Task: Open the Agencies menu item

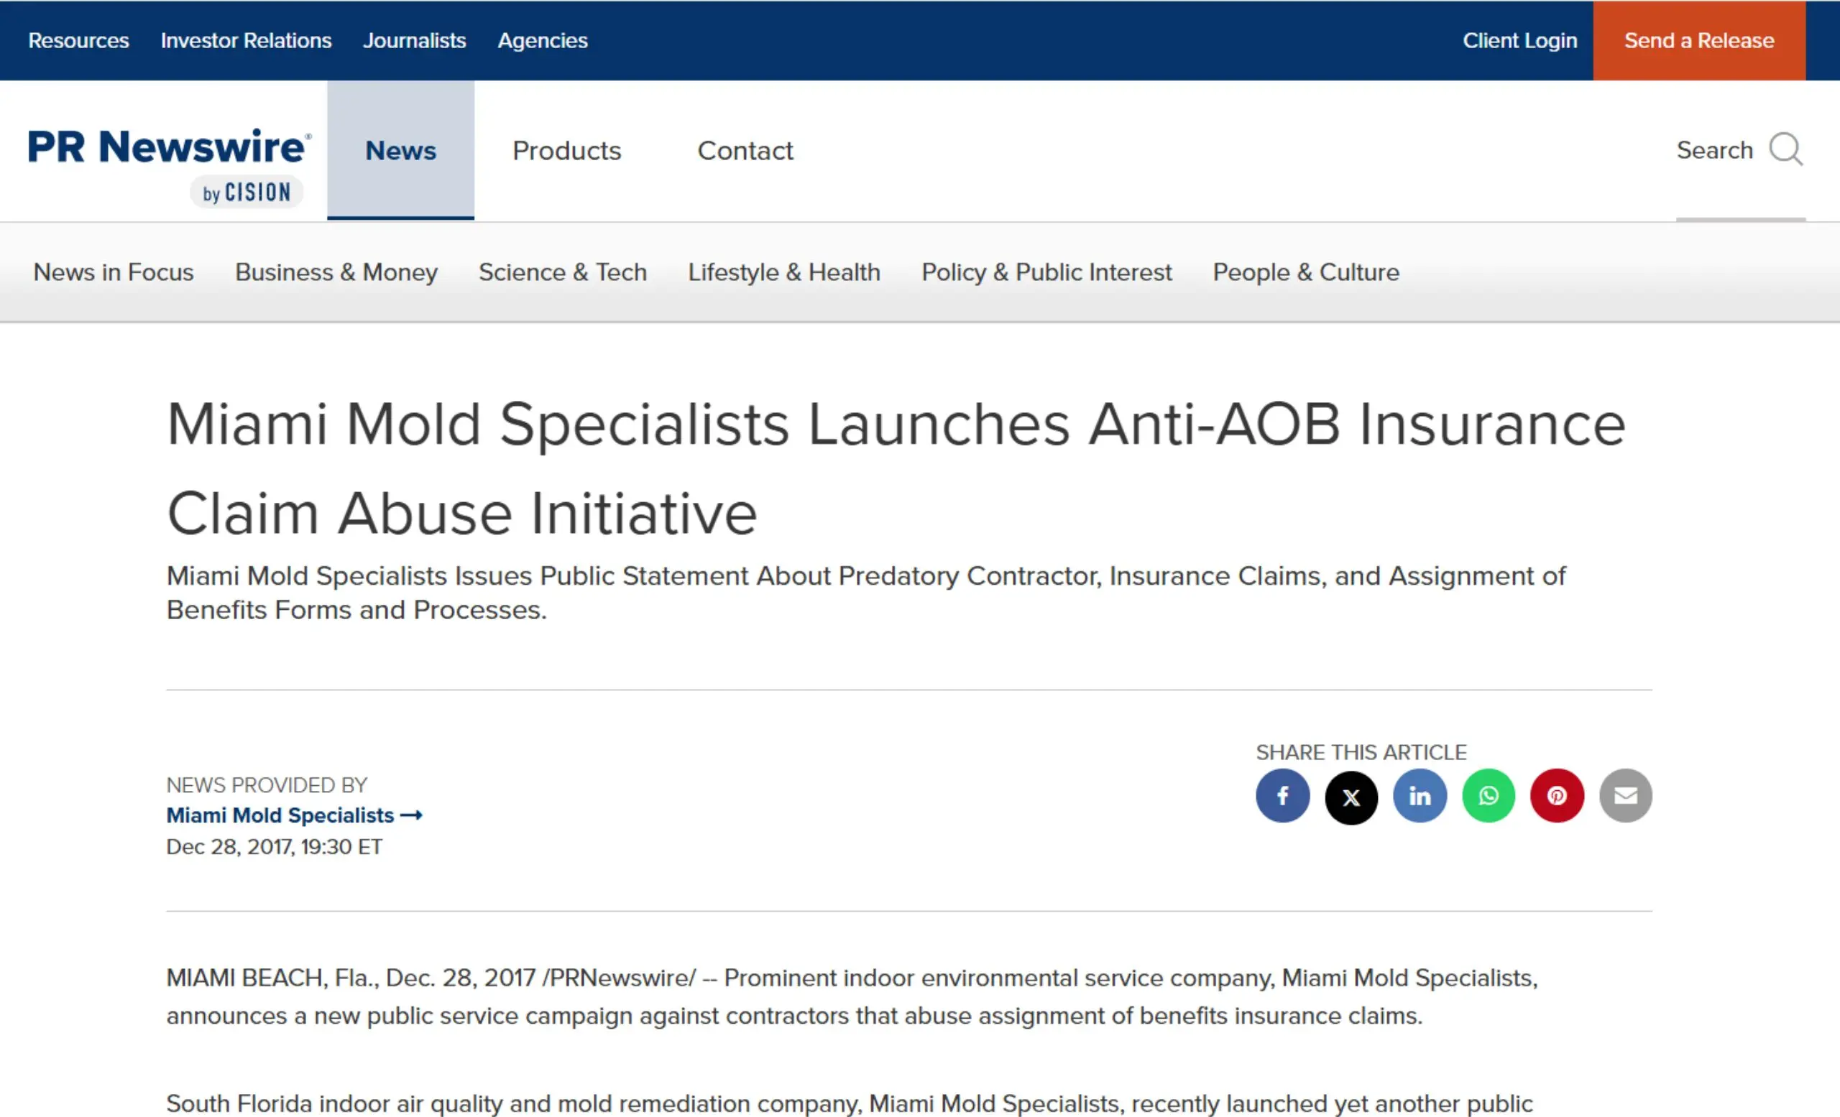Action: click(543, 40)
